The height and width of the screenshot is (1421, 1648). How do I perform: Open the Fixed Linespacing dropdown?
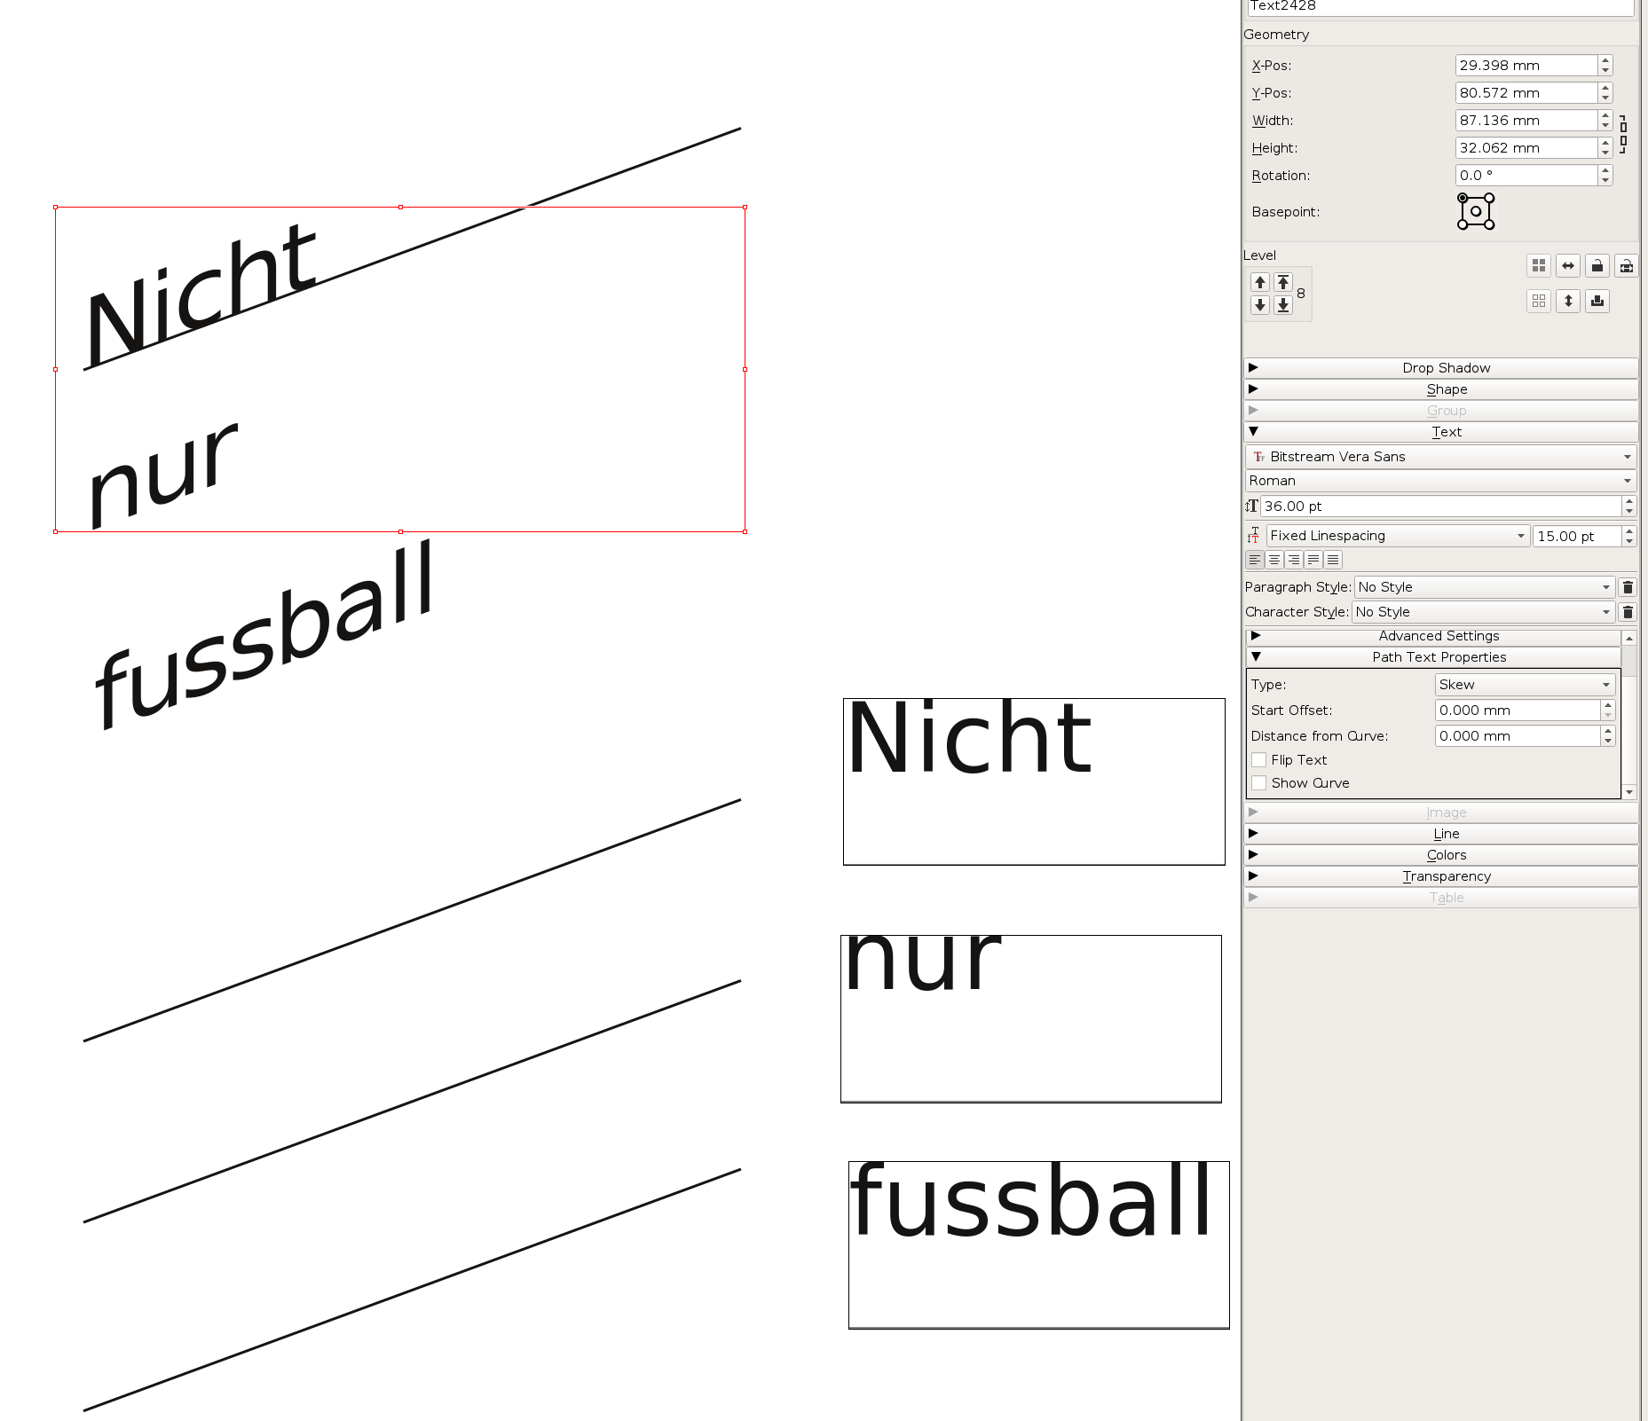(1397, 536)
